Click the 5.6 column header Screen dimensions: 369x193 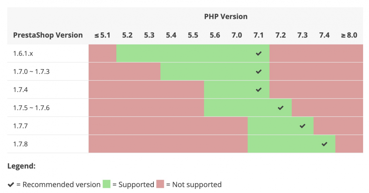[x=215, y=35]
